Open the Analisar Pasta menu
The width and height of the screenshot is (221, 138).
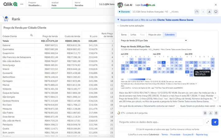coord(61,4)
